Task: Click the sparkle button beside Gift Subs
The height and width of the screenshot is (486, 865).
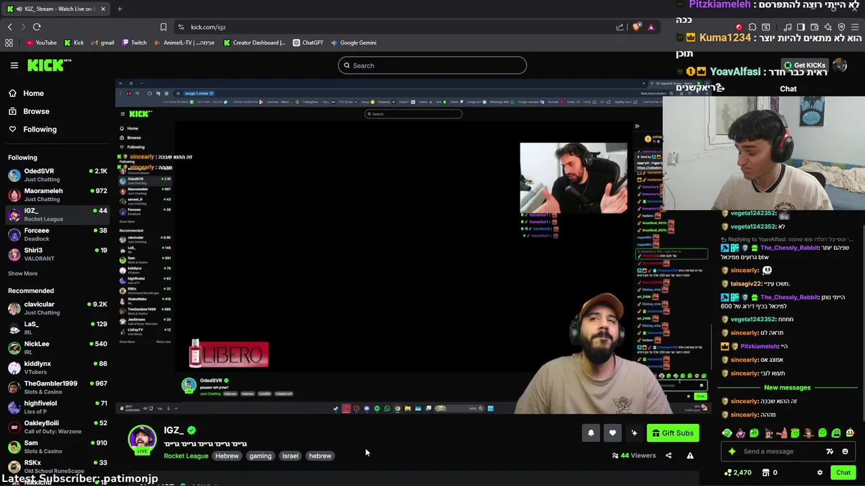Action: point(634,433)
